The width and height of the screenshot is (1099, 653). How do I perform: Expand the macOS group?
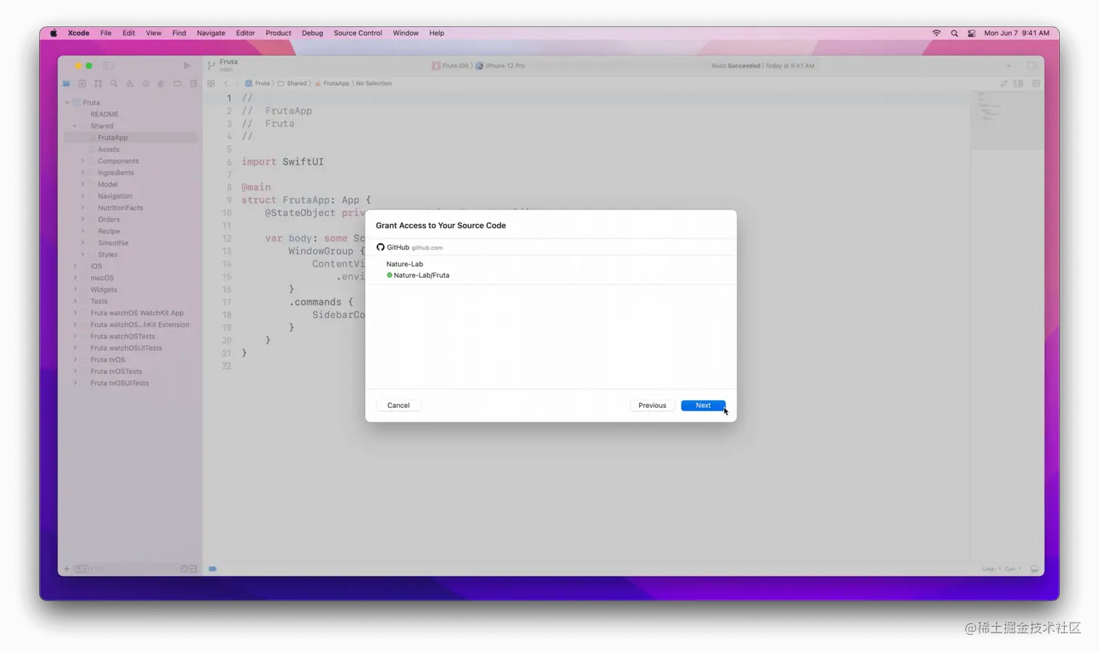[75, 278]
